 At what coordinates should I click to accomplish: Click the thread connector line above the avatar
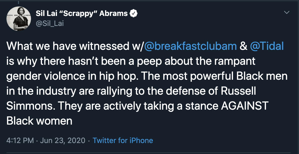pos(19,2)
